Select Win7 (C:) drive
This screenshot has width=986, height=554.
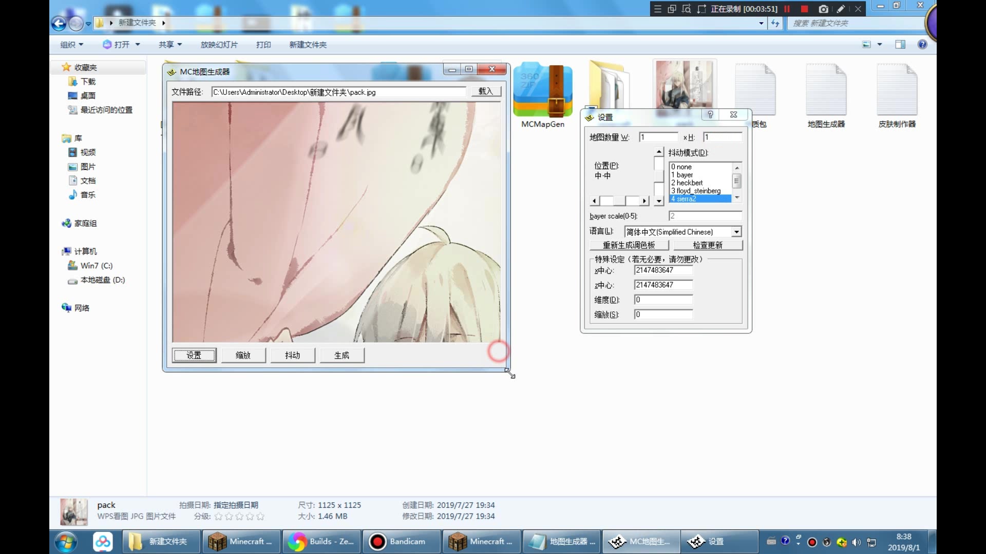(97, 266)
